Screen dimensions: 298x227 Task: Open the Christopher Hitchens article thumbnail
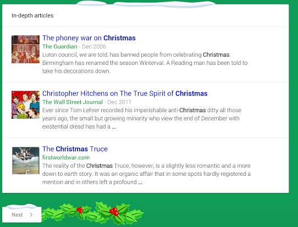(25, 104)
